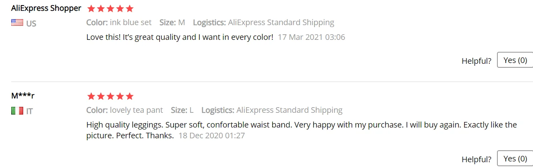Image resolution: width=533 pixels, height=167 pixels.
Task: Click fifth star in AliExpress Shopper's rating
Action: click(129, 8)
